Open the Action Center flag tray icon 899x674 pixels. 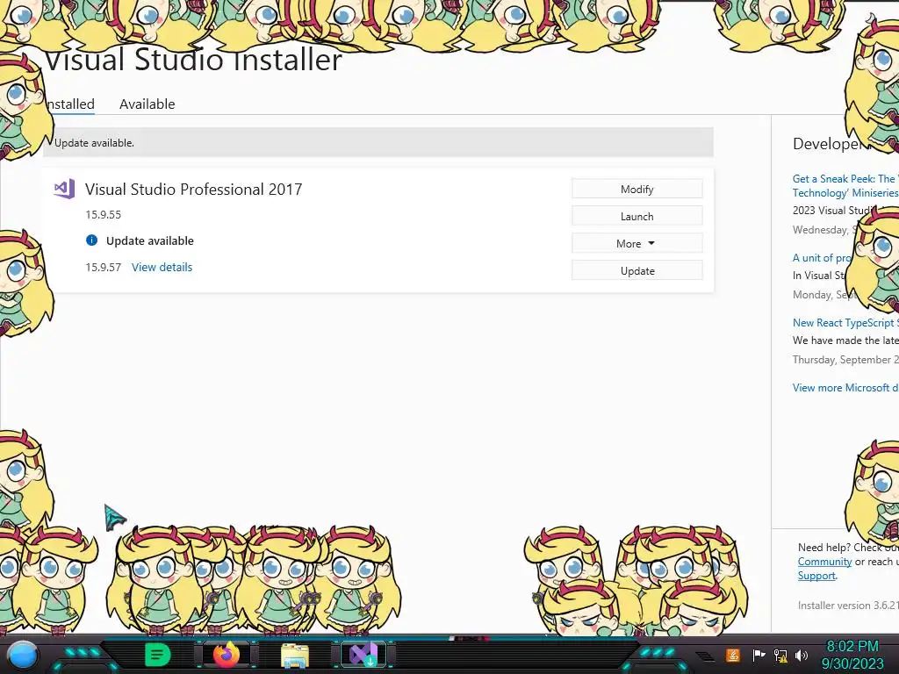[x=759, y=655]
